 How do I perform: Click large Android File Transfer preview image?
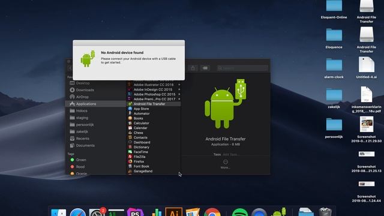pos(226,104)
